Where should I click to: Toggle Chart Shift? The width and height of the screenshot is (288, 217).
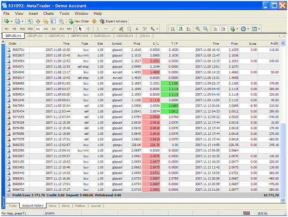tap(223, 29)
